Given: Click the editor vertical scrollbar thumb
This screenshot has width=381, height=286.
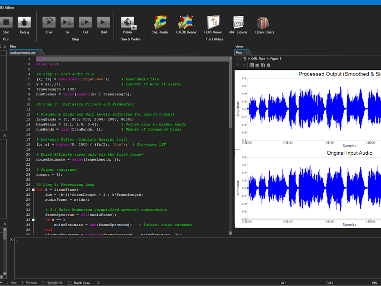Looking at the screenshot, I should coord(230,94).
